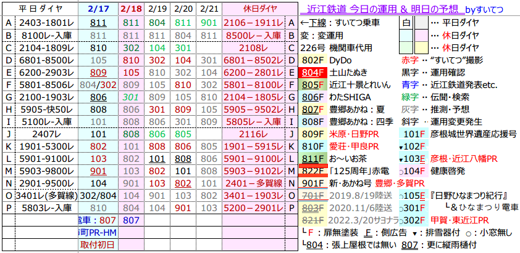This screenshot has width=520, height=253.
Task: Click the 2108レ holiday schedule cell
Action: (253, 47)
